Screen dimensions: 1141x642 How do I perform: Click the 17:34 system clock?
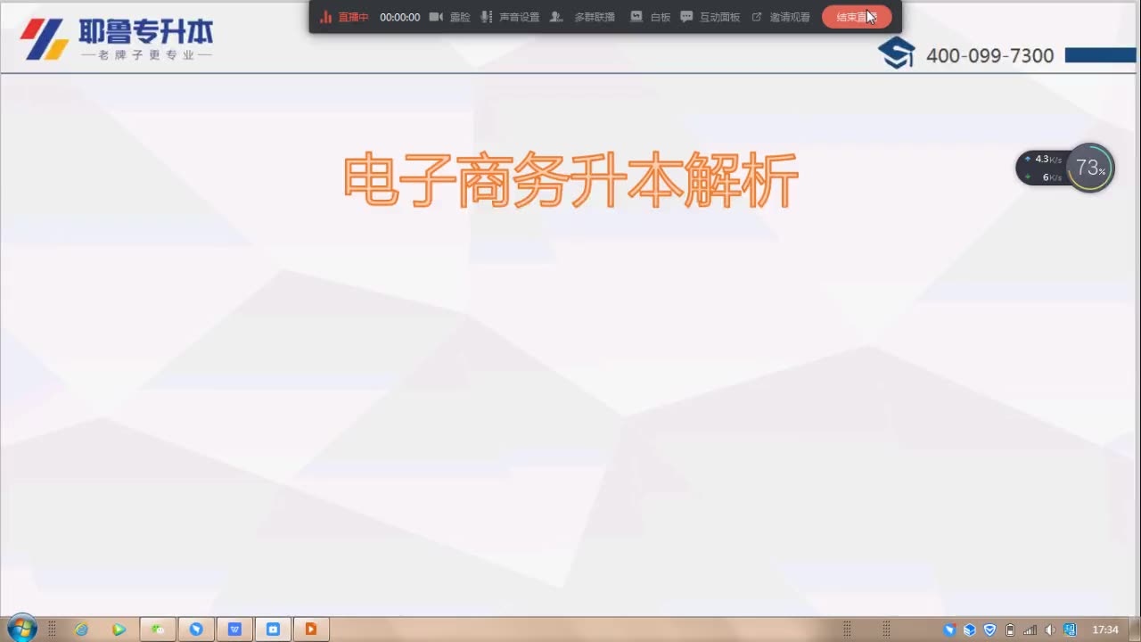click(x=1105, y=630)
